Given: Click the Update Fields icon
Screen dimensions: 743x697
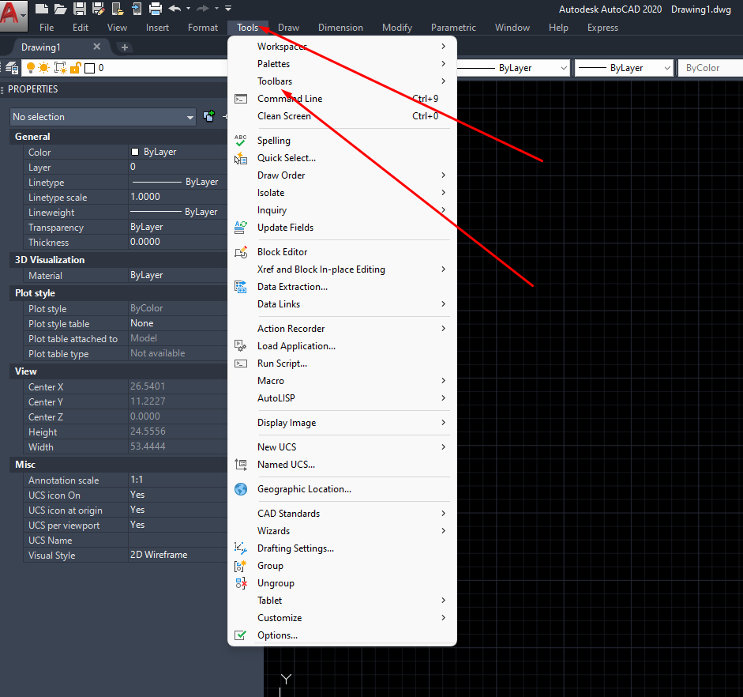Looking at the screenshot, I should 241,228.
